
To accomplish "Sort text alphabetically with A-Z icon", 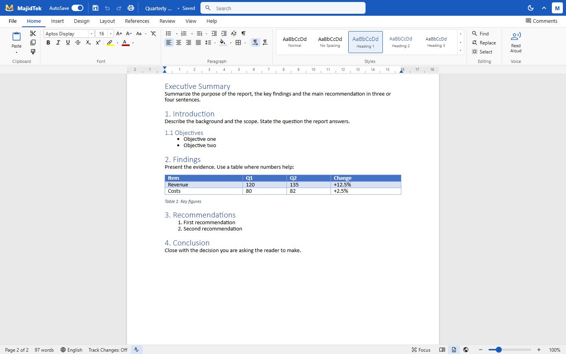I will 234,33.
